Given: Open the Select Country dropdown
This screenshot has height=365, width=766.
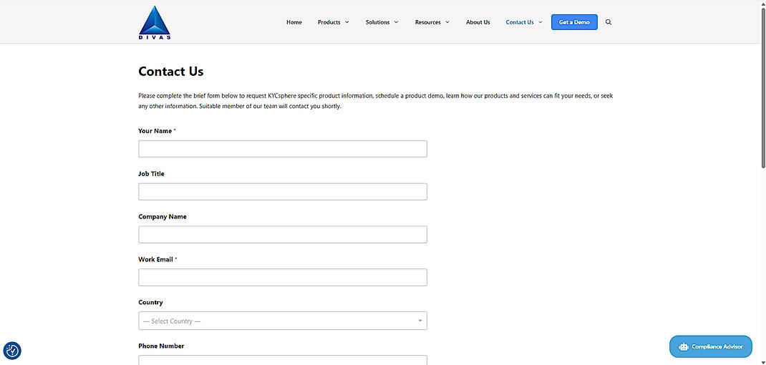Looking at the screenshot, I should [x=283, y=321].
